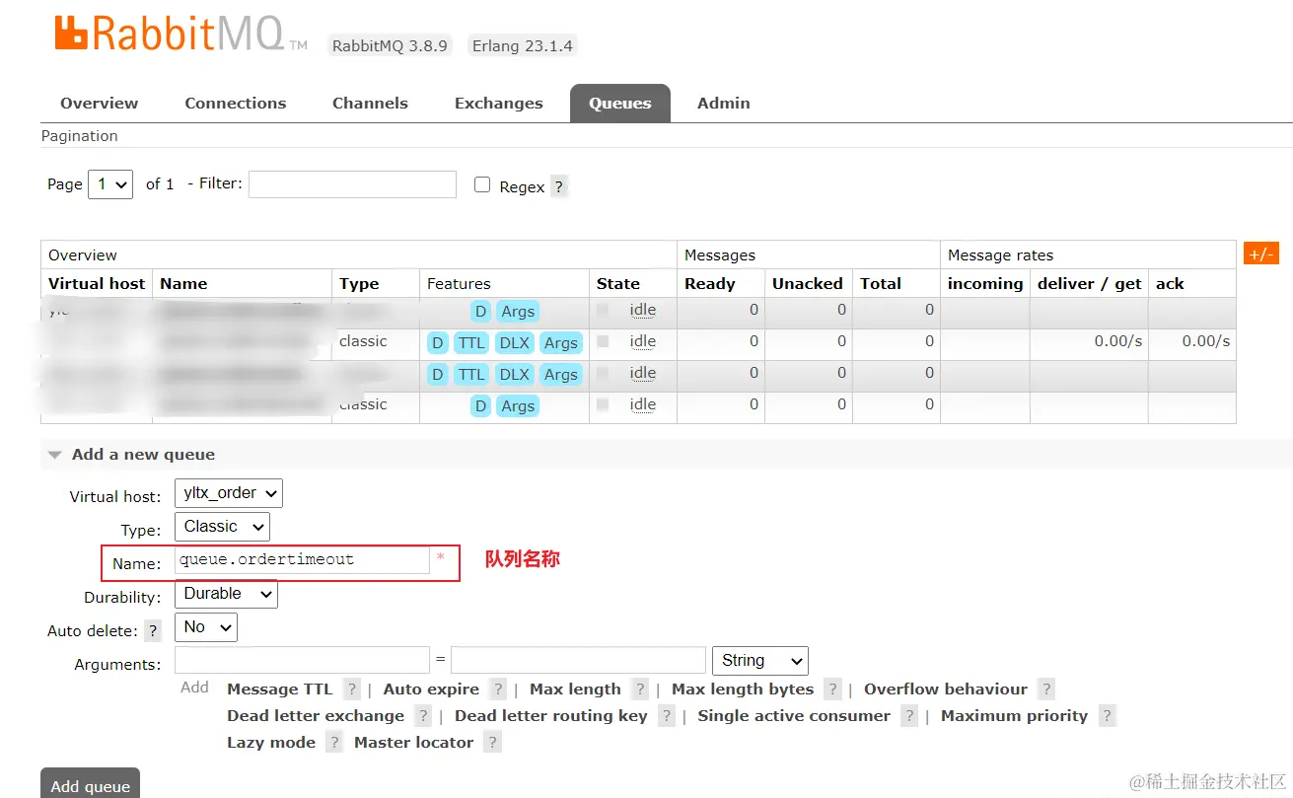Image resolution: width=1293 pixels, height=798 pixels.
Task: Click the +/- columns button
Action: [x=1260, y=254]
